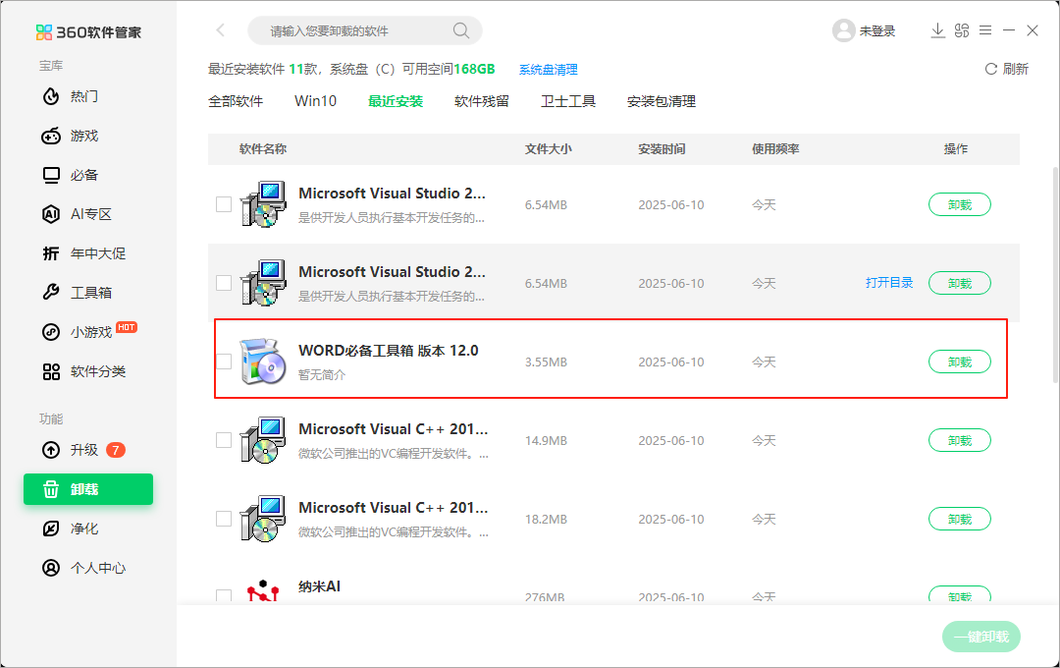
Task: Click the 360软件管家 logo
Action: coord(88,31)
